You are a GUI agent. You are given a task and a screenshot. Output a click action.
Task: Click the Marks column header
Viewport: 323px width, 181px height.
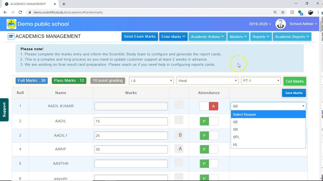[x=131, y=93]
